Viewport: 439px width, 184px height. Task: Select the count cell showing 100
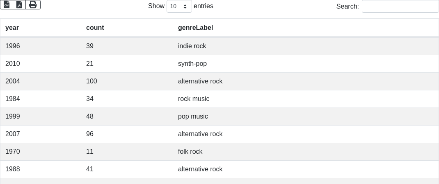pos(91,81)
